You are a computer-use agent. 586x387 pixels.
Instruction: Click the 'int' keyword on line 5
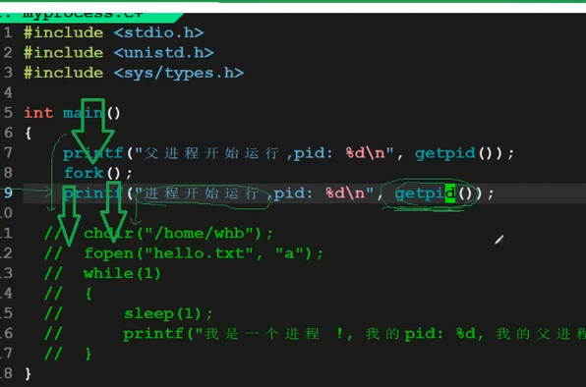[38, 113]
